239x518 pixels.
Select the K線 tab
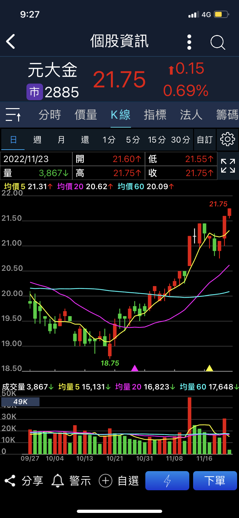pyautogui.click(x=120, y=115)
